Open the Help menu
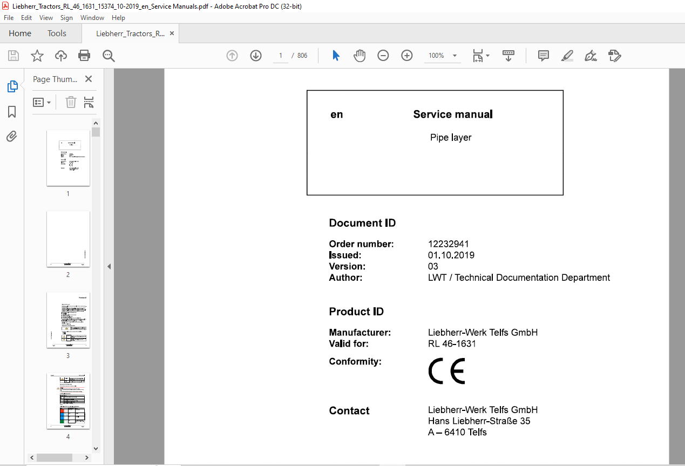The image size is (685, 466). (x=118, y=18)
